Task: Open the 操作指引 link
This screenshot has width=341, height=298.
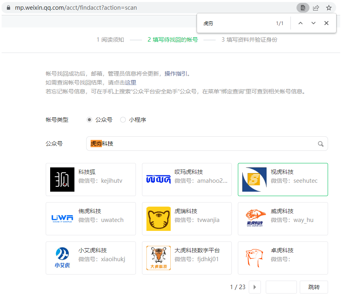Action: click(x=176, y=74)
